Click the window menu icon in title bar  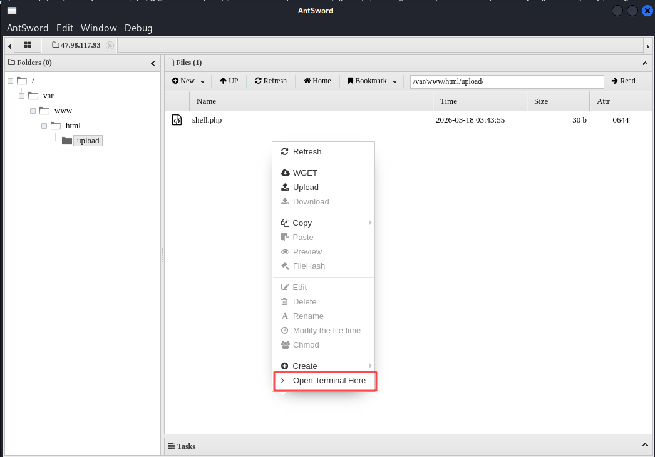pos(12,11)
